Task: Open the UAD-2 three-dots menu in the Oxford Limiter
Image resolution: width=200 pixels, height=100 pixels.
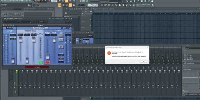Action: point(71,22)
